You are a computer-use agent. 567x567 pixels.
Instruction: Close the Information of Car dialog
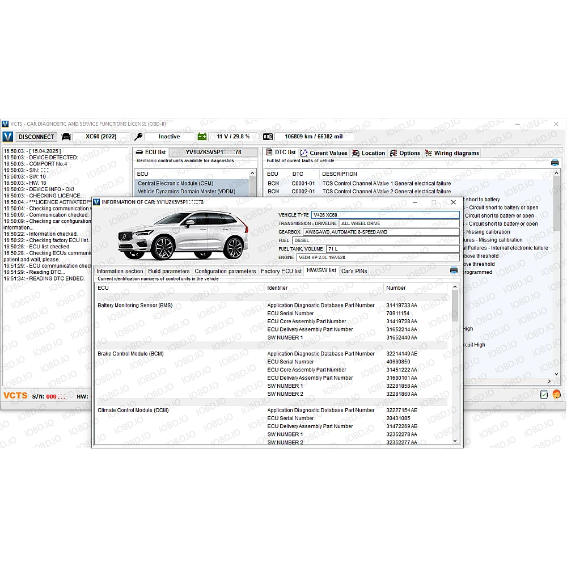click(453, 202)
